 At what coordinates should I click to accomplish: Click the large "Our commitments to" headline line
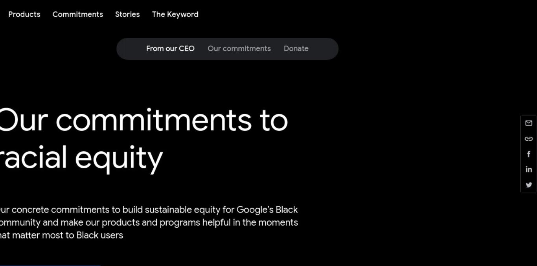pyautogui.click(x=143, y=120)
